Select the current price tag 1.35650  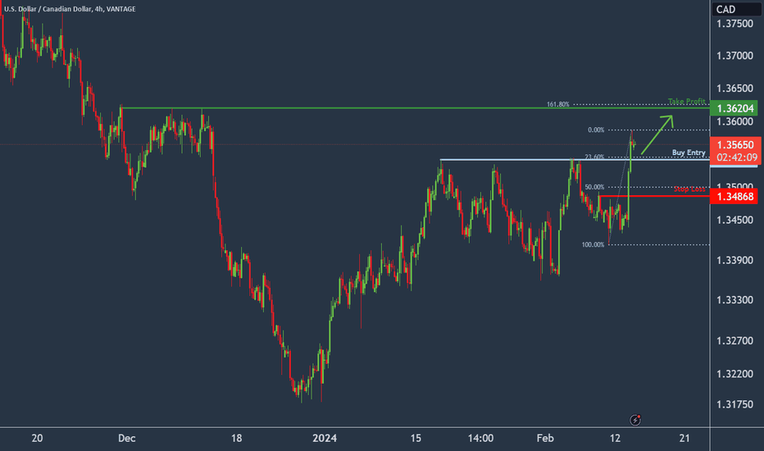[x=735, y=145]
